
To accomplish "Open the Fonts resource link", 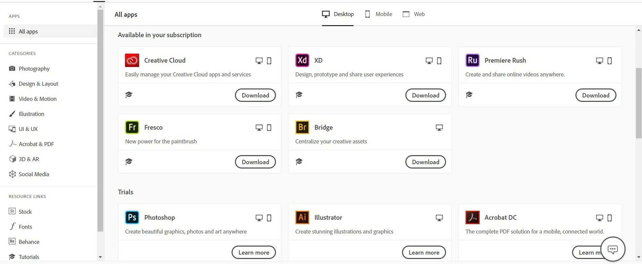I will coord(20,227).
